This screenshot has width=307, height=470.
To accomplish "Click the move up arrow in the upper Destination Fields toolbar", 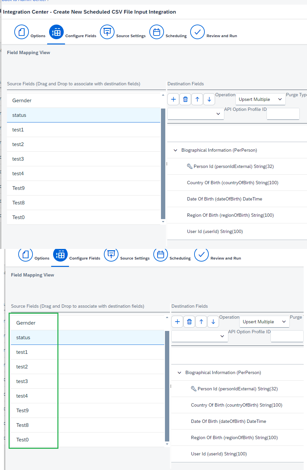I will click(x=197, y=99).
